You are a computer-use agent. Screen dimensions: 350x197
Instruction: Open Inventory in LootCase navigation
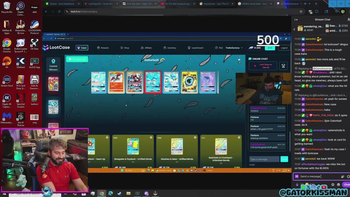pos(170,48)
